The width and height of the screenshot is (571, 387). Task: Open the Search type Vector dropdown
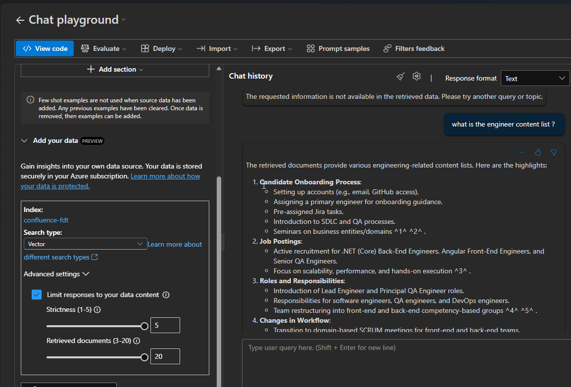pos(85,244)
